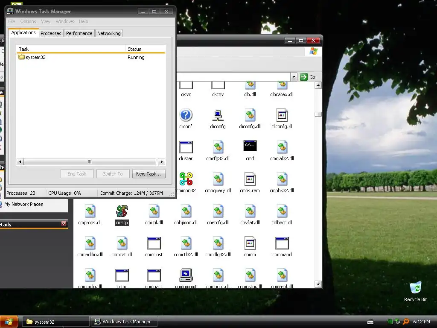Select the command application icon
This screenshot has width=437, height=328.
pos(282,243)
